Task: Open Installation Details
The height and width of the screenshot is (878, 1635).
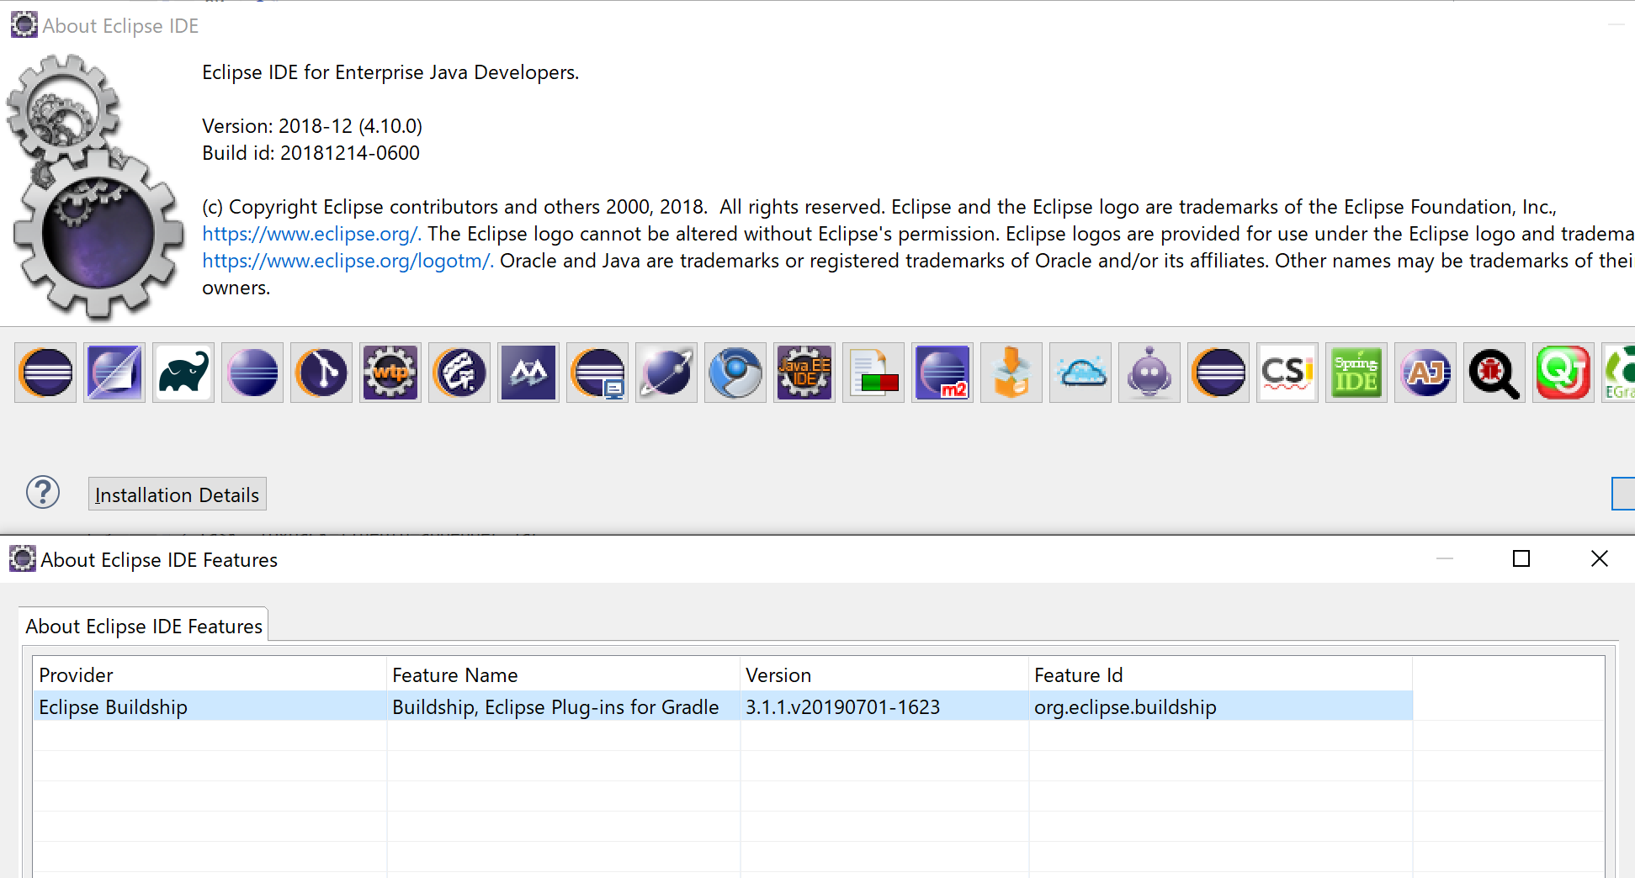Action: coord(177,494)
